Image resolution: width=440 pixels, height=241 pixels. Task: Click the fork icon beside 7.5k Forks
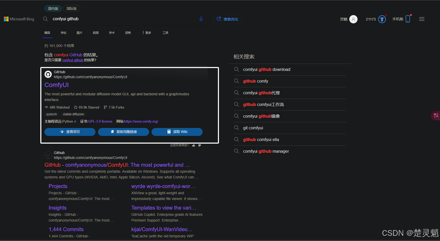[105, 107]
